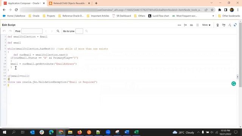Viewport: 242px width, 136px height.
Task: Click the Find magnifier icon
Action: click(x=58, y=31)
